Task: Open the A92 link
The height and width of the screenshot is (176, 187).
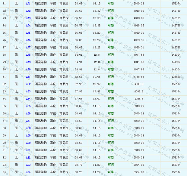Action: (28, 158)
